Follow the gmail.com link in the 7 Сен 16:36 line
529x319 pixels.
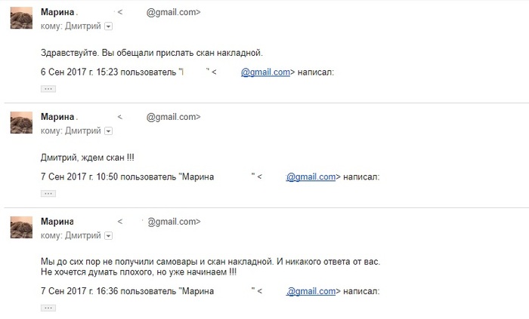pyautogui.click(x=311, y=290)
